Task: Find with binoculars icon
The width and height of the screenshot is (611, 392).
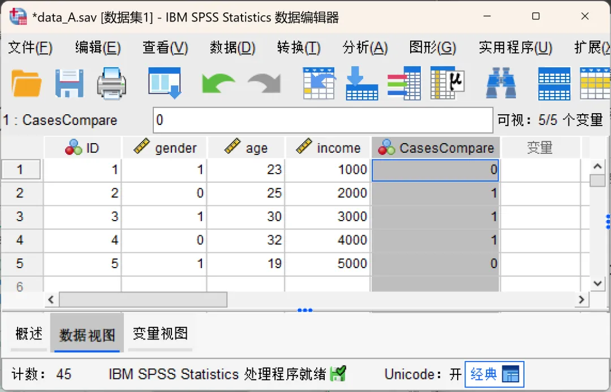Action: [x=501, y=83]
